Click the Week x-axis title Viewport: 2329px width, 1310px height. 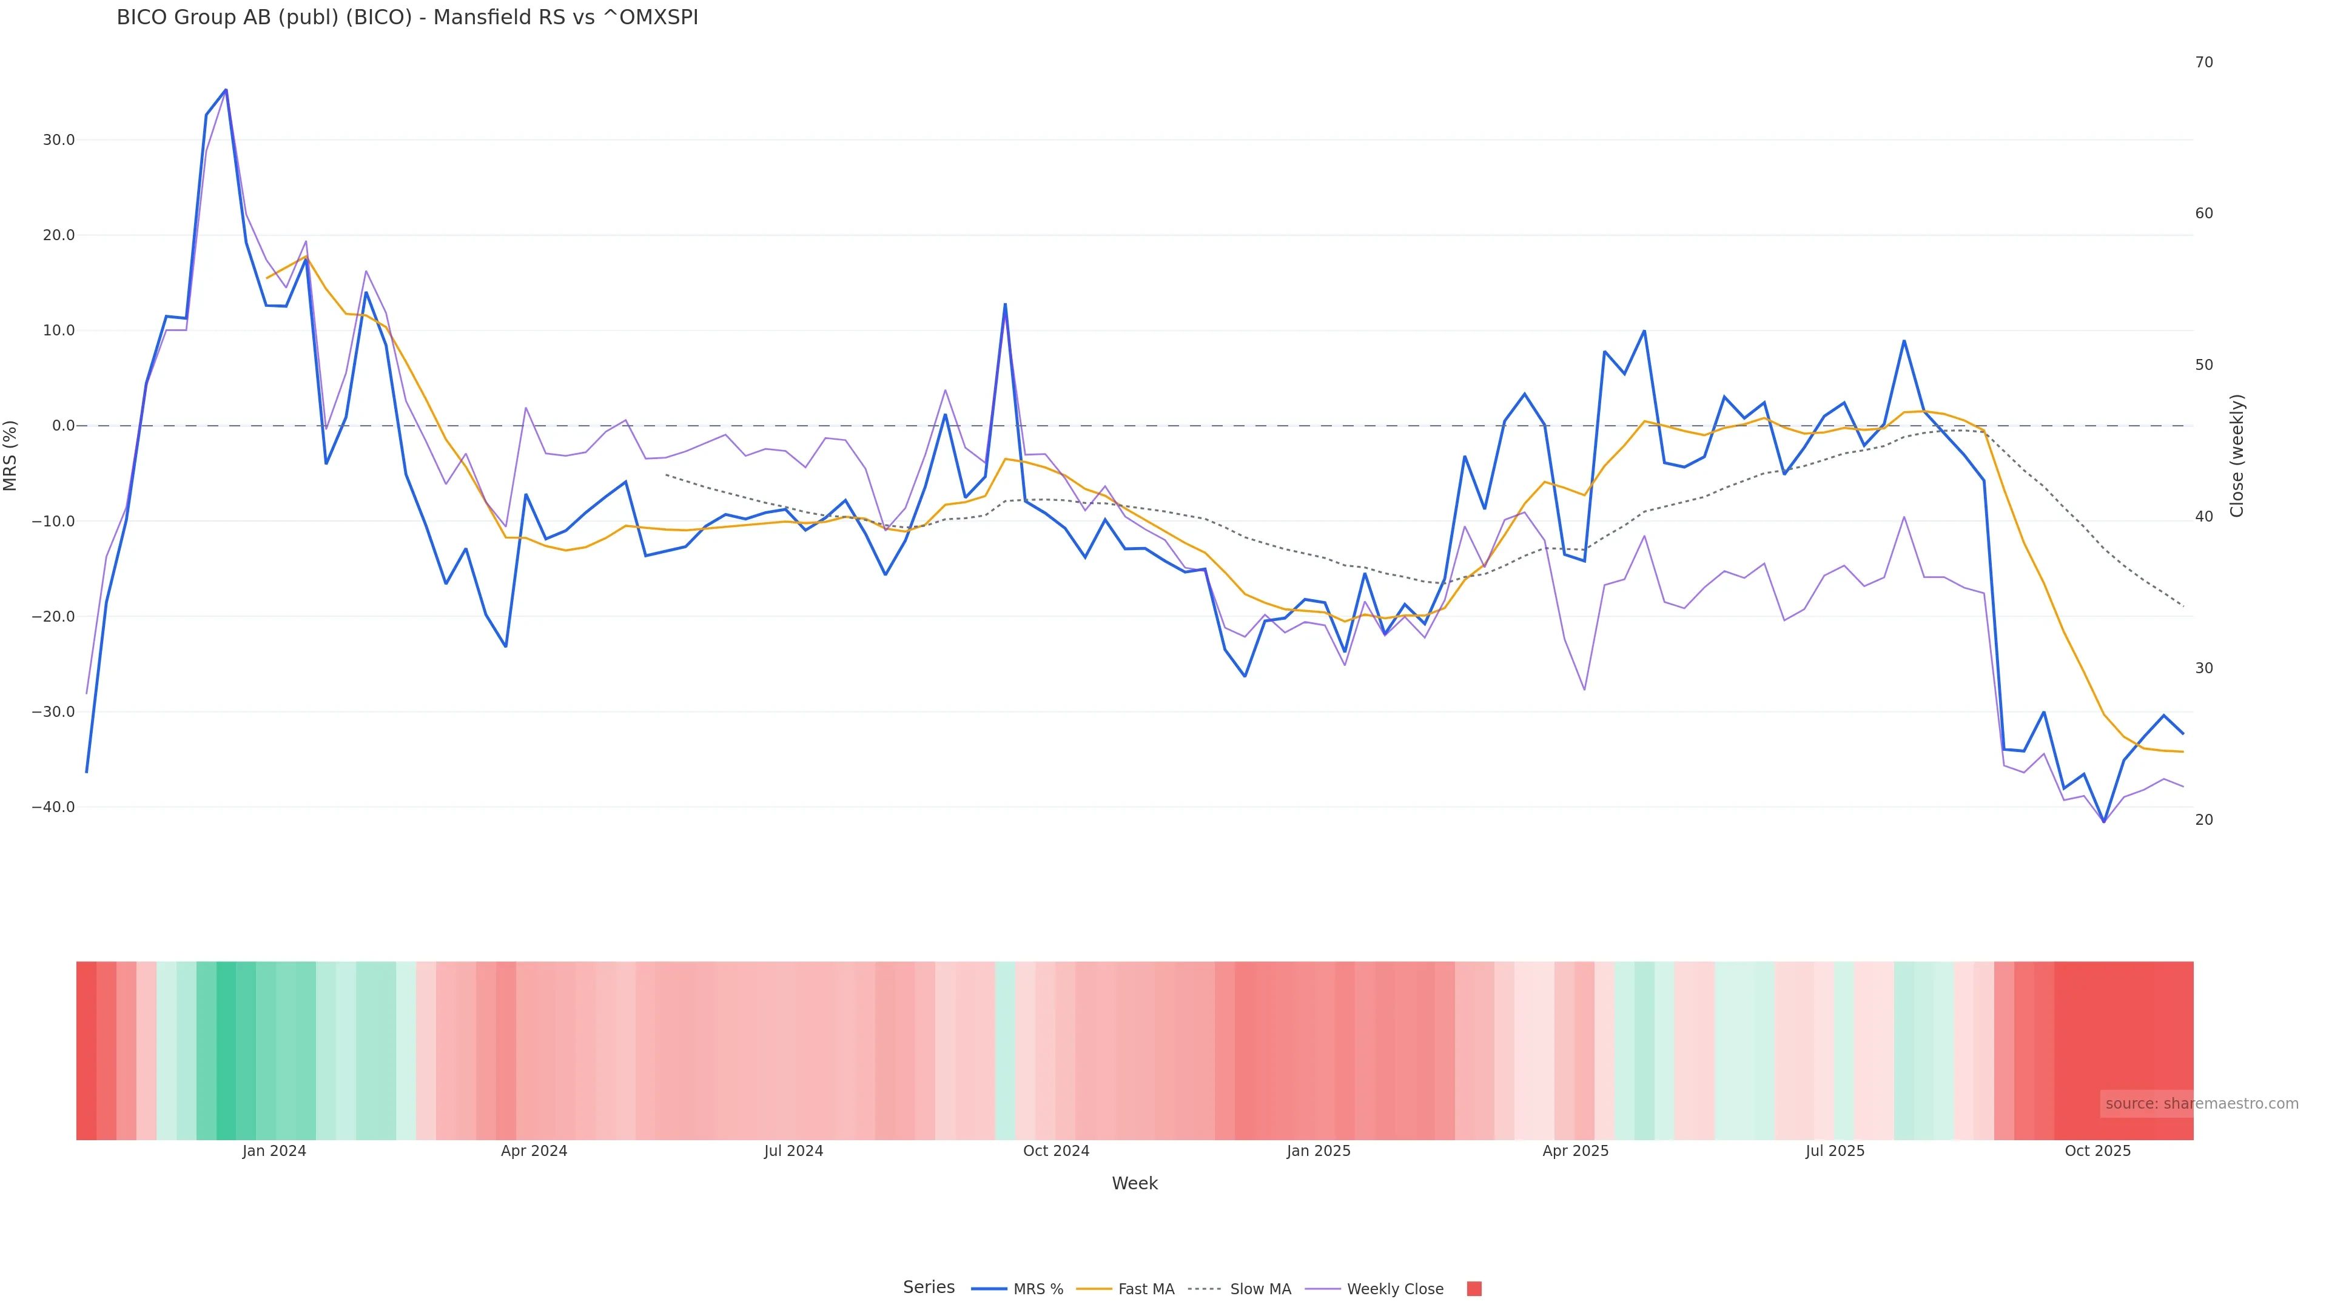tap(1134, 1183)
